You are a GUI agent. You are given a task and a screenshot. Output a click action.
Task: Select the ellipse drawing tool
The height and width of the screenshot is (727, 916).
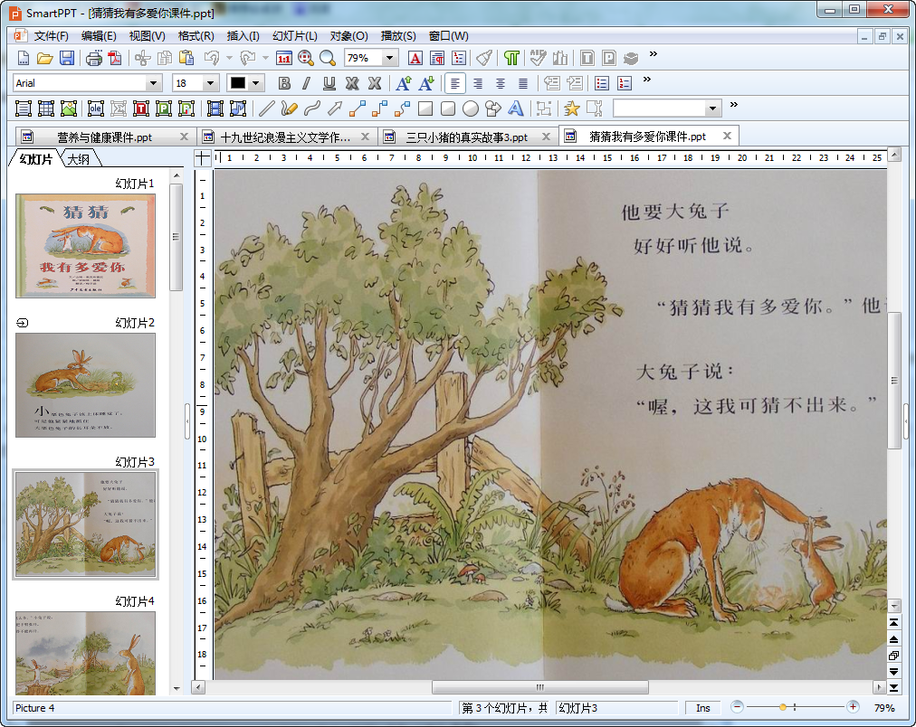[x=471, y=109]
